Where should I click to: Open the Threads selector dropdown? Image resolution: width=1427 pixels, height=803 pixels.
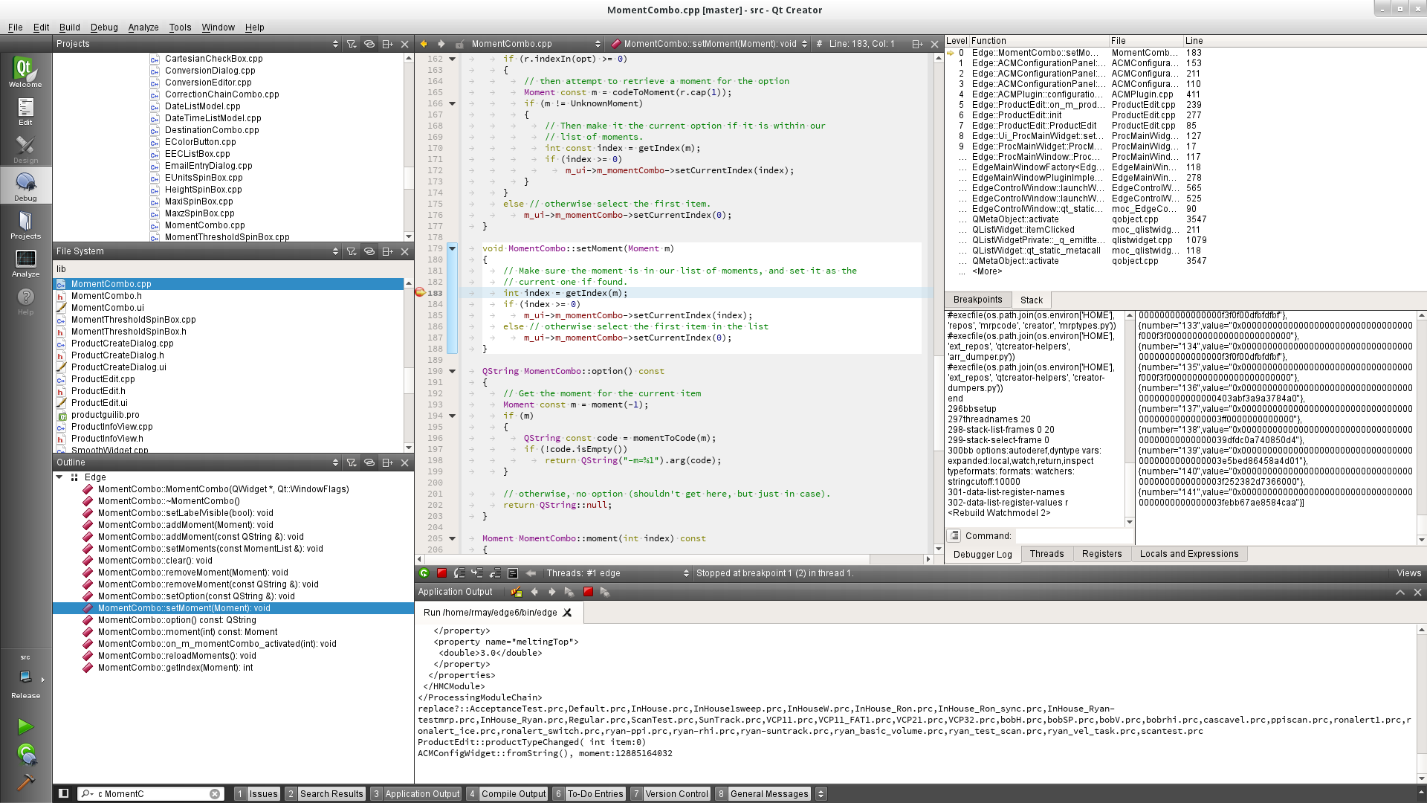tap(617, 573)
